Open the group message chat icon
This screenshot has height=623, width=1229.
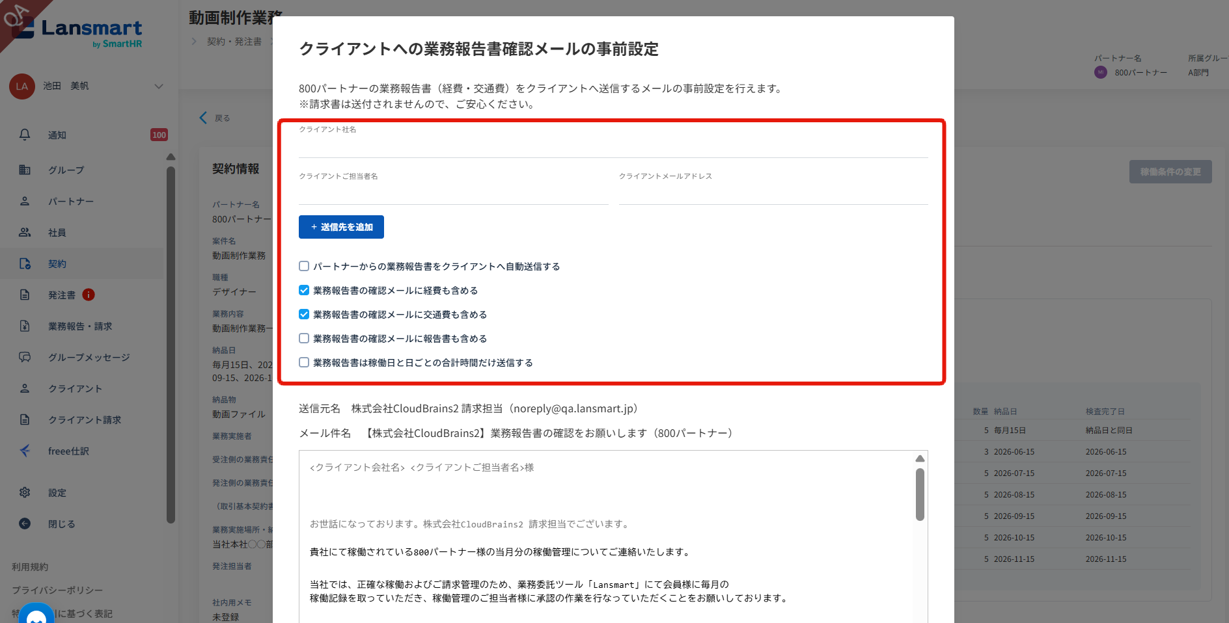coord(25,357)
